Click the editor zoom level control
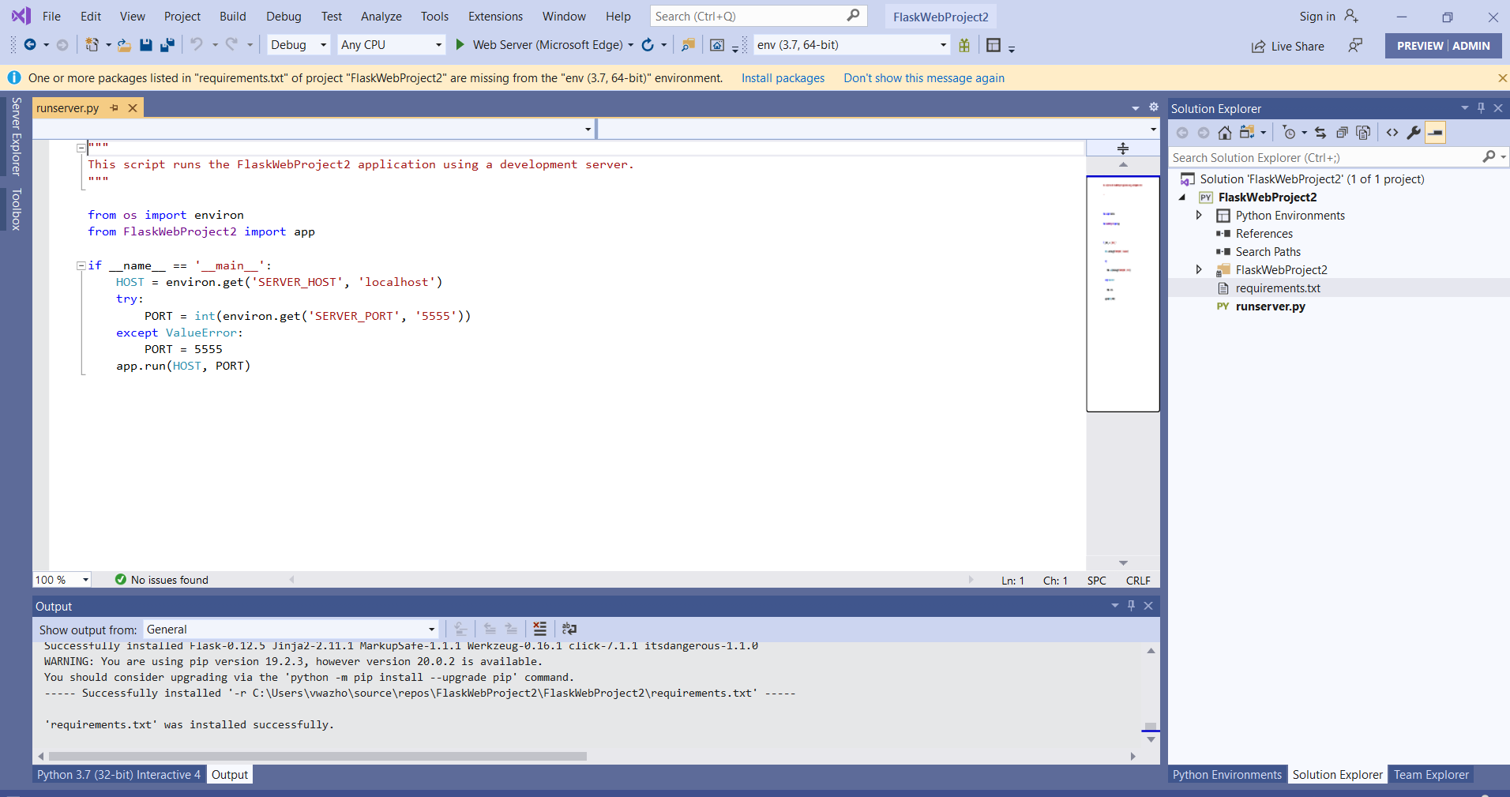Screen dimensions: 1510x797 pyautogui.click(x=61, y=579)
